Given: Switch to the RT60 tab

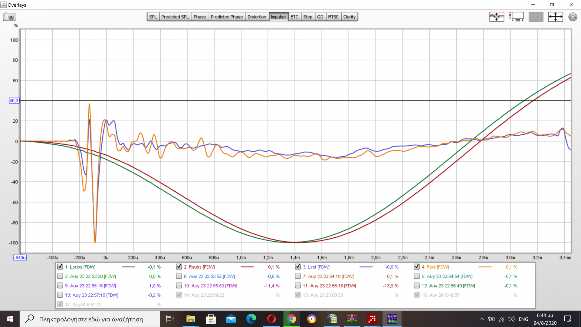Looking at the screenshot, I should point(333,17).
